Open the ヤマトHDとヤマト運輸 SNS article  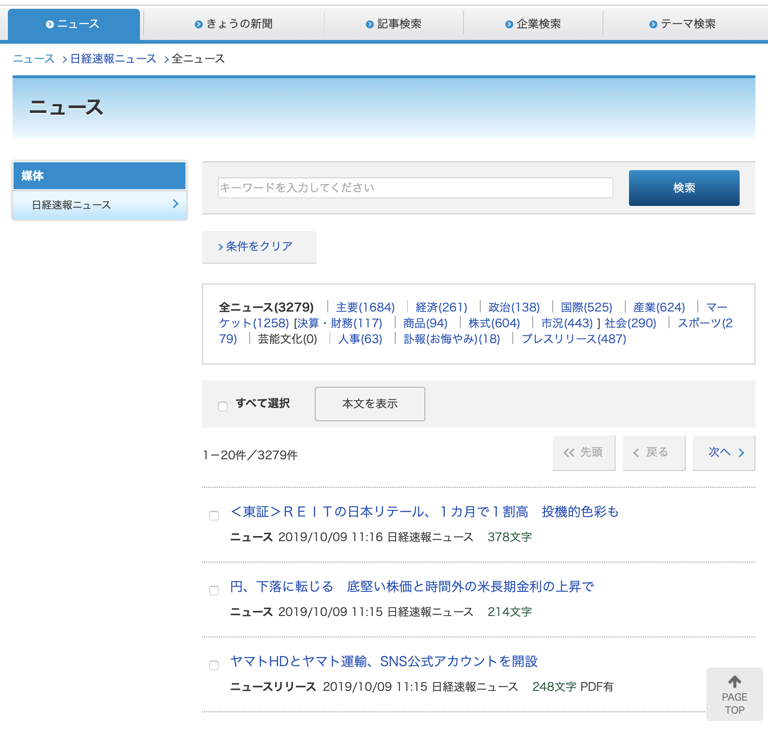[x=384, y=662]
